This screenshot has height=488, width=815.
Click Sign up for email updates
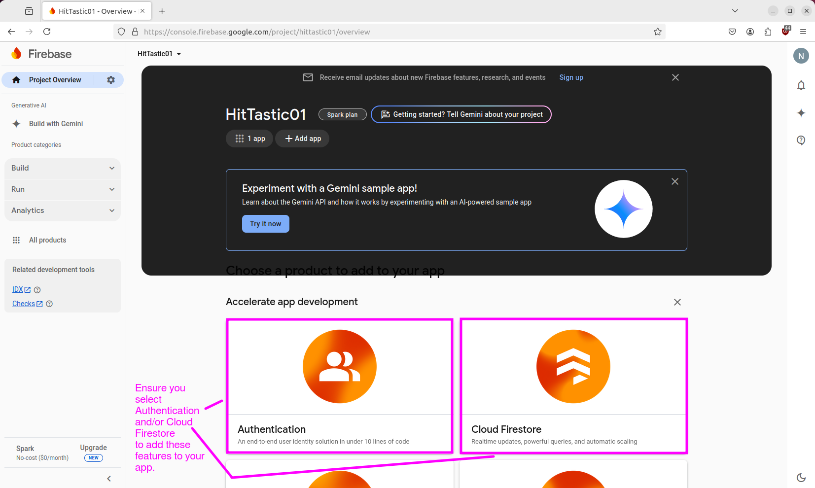(571, 77)
